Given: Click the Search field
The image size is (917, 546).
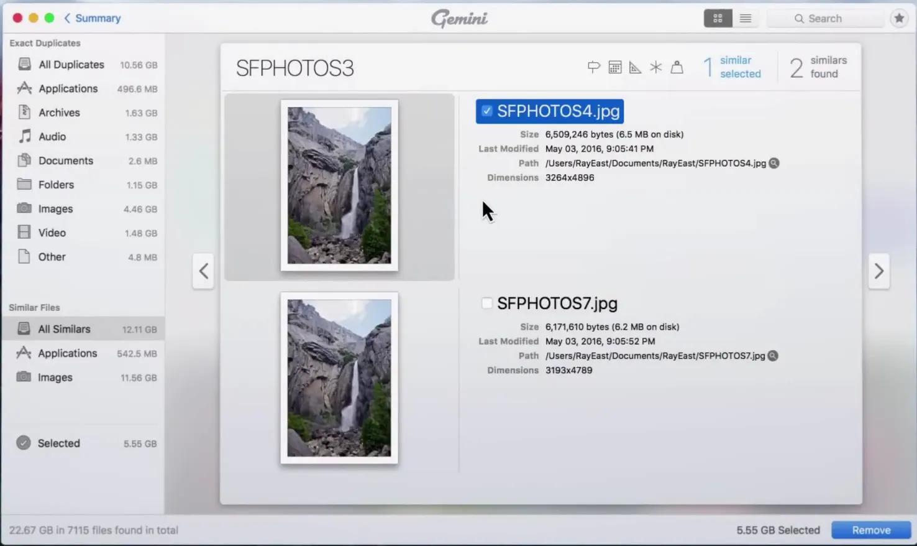Looking at the screenshot, I should (x=826, y=19).
